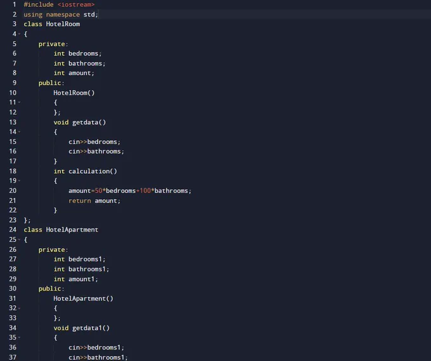Select line number 1 in gutter

tap(15, 4)
